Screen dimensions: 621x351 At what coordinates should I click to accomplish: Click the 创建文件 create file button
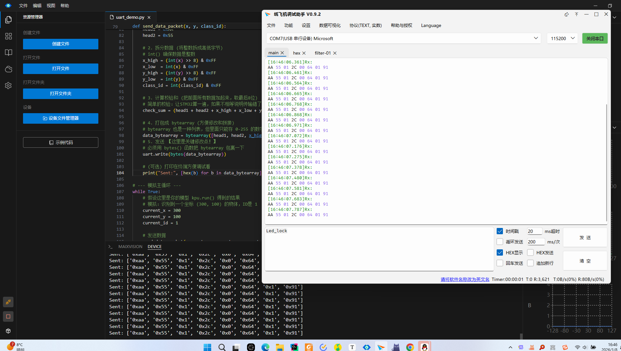coord(61,44)
